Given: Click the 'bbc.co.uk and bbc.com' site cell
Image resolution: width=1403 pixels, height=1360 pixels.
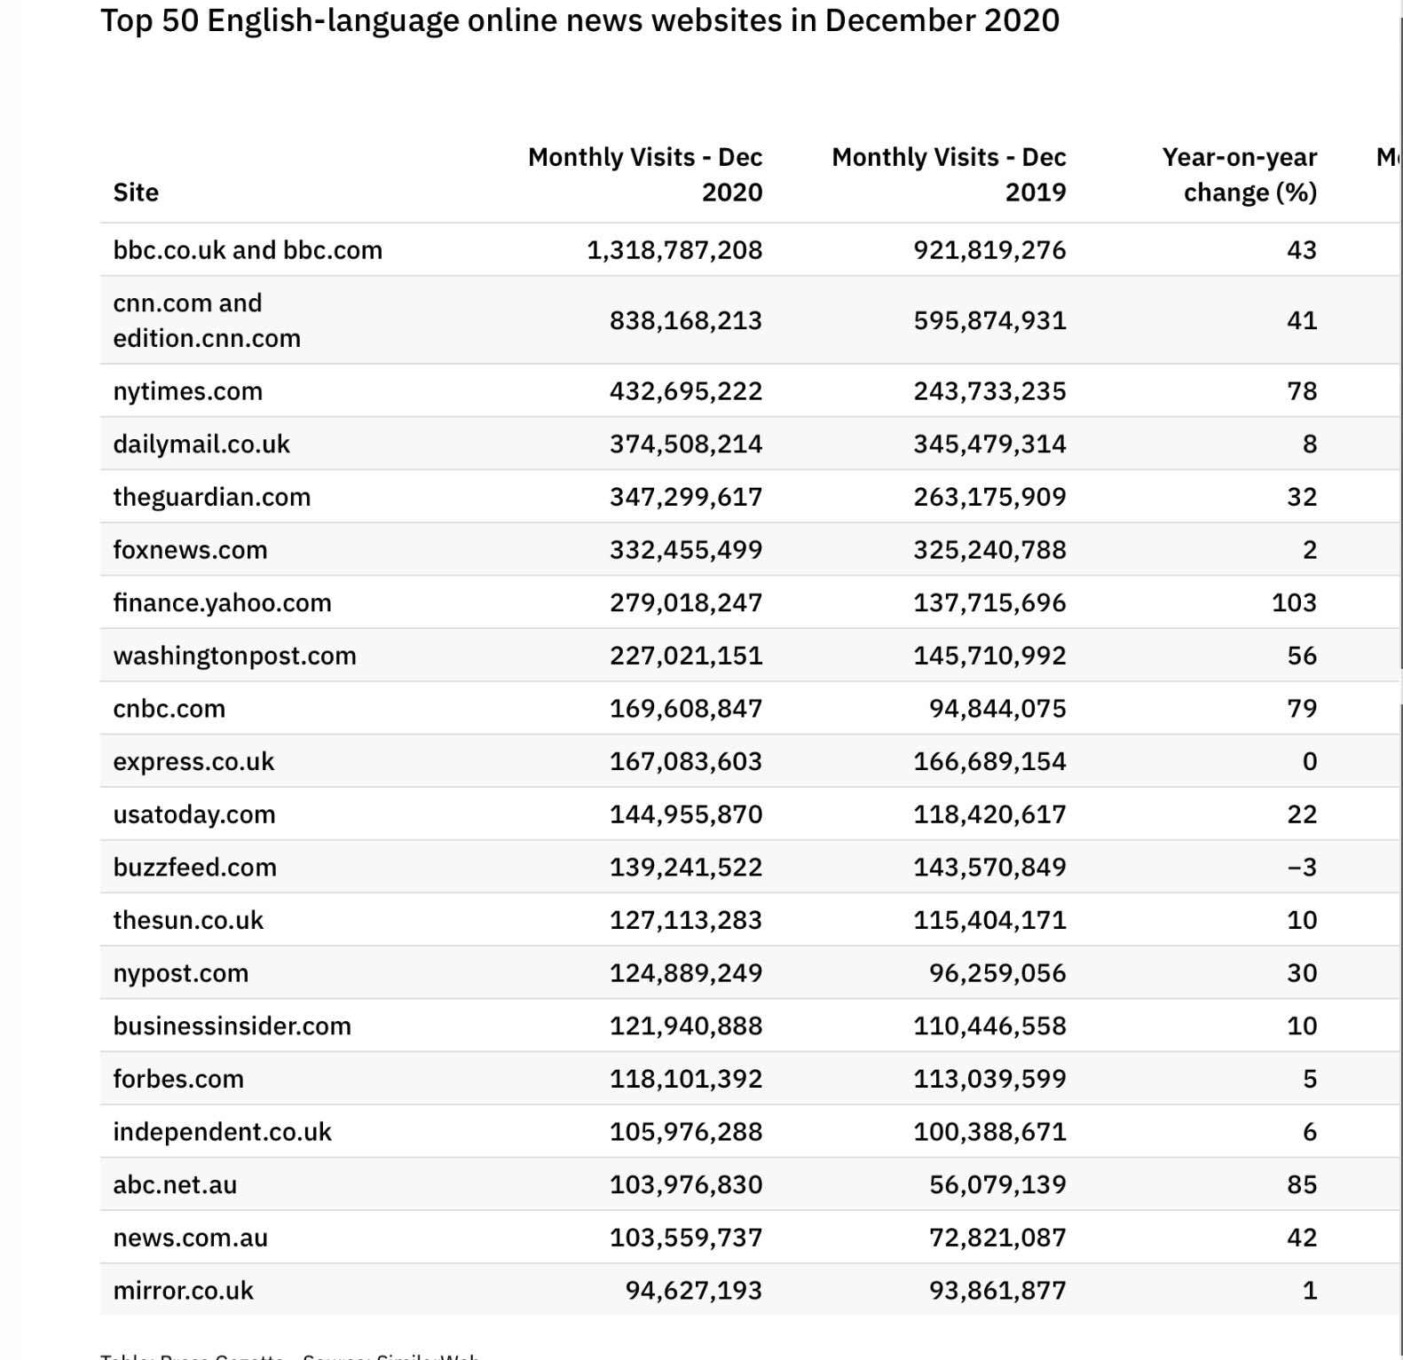Looking at the screenshot, I should point(248,250).
